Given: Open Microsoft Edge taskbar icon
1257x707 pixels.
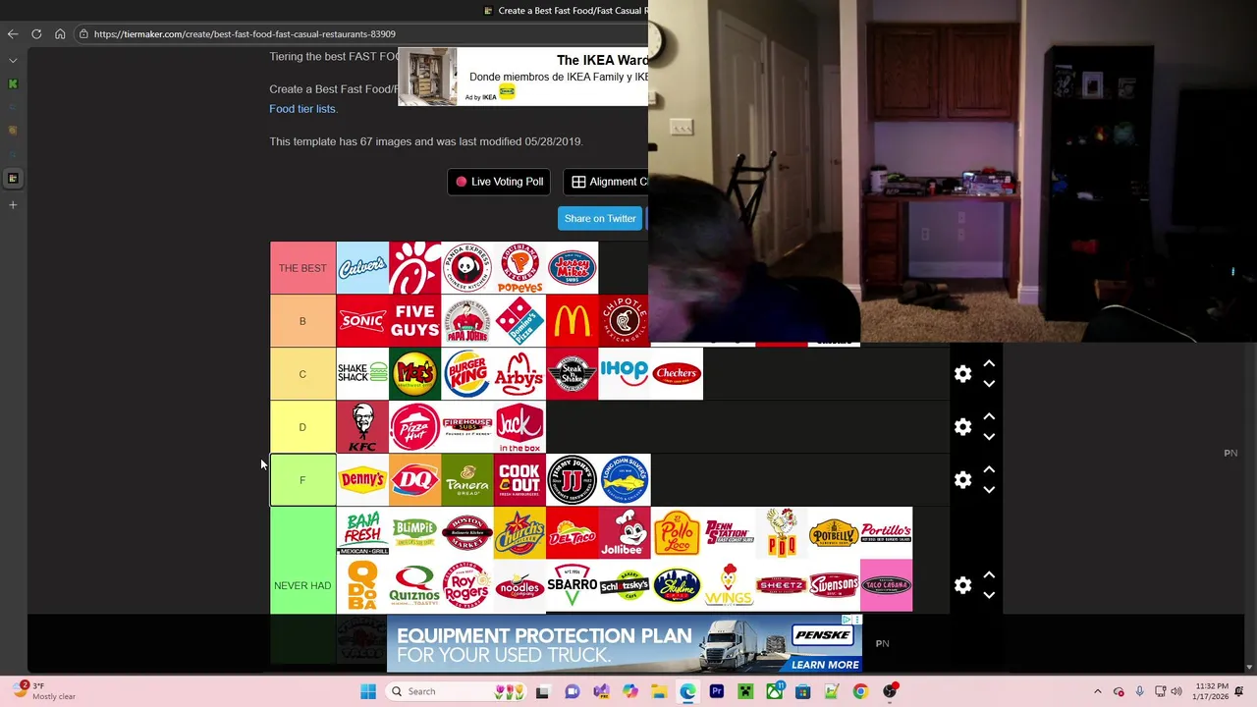Looking at the screenshot, I should coord(687,691).
